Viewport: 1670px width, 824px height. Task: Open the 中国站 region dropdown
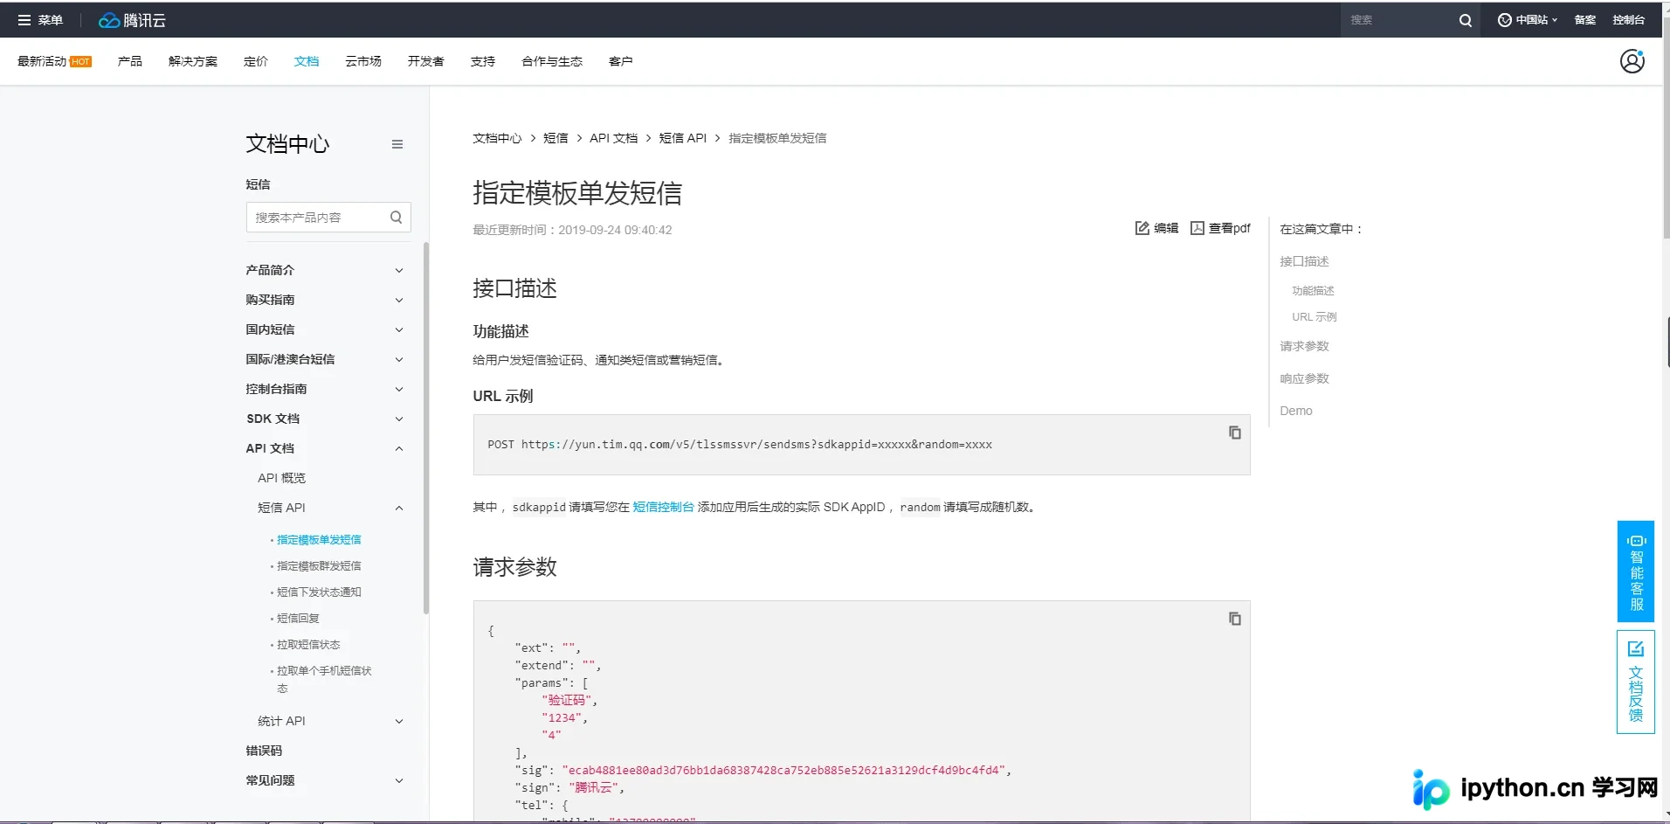(1528, 20)
